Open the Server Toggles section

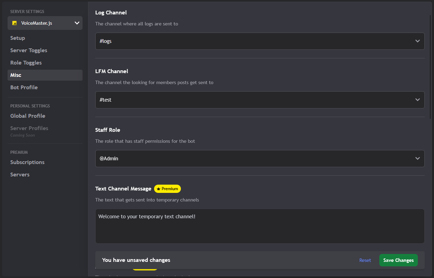29,50
